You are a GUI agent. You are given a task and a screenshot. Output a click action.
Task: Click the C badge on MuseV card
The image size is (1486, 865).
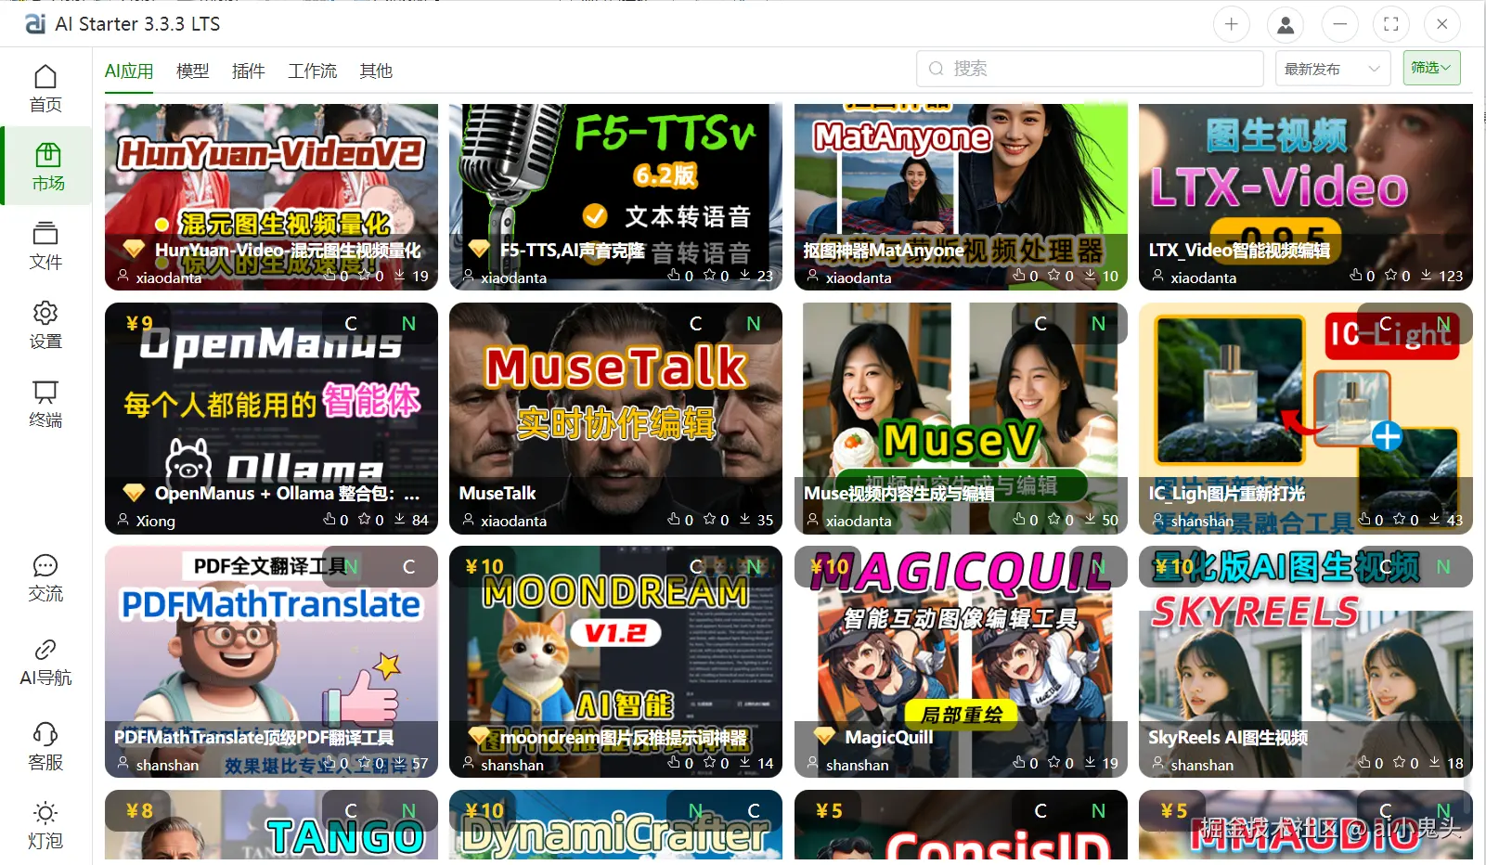point(1040,323)
